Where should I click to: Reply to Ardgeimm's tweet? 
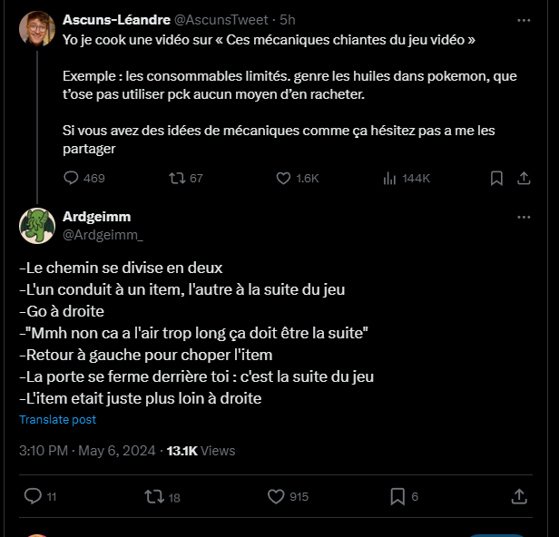click(x=33, y=496)
